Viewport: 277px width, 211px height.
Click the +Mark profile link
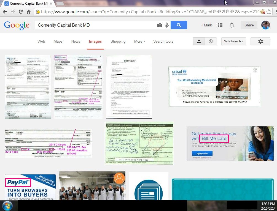click(x=207, y=25)
